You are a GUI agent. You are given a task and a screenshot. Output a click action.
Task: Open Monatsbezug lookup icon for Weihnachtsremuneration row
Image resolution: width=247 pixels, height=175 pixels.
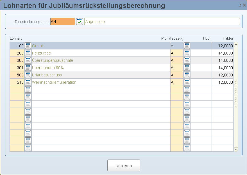187,82
